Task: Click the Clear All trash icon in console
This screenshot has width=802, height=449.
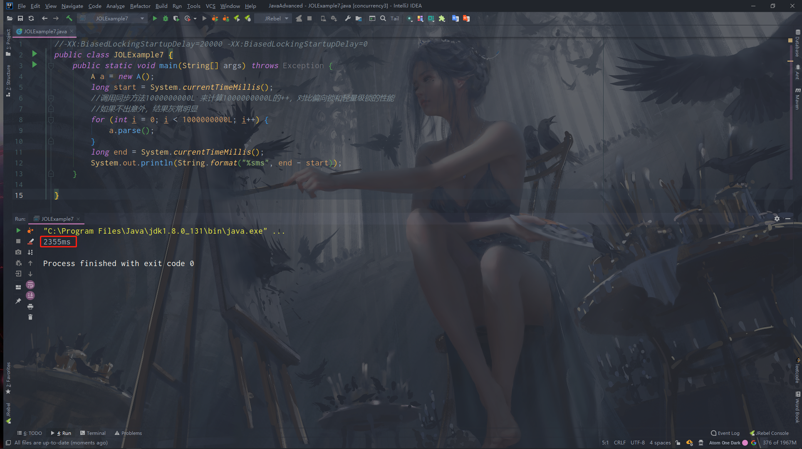Action: pyautogui.click(x=30, y=317)
